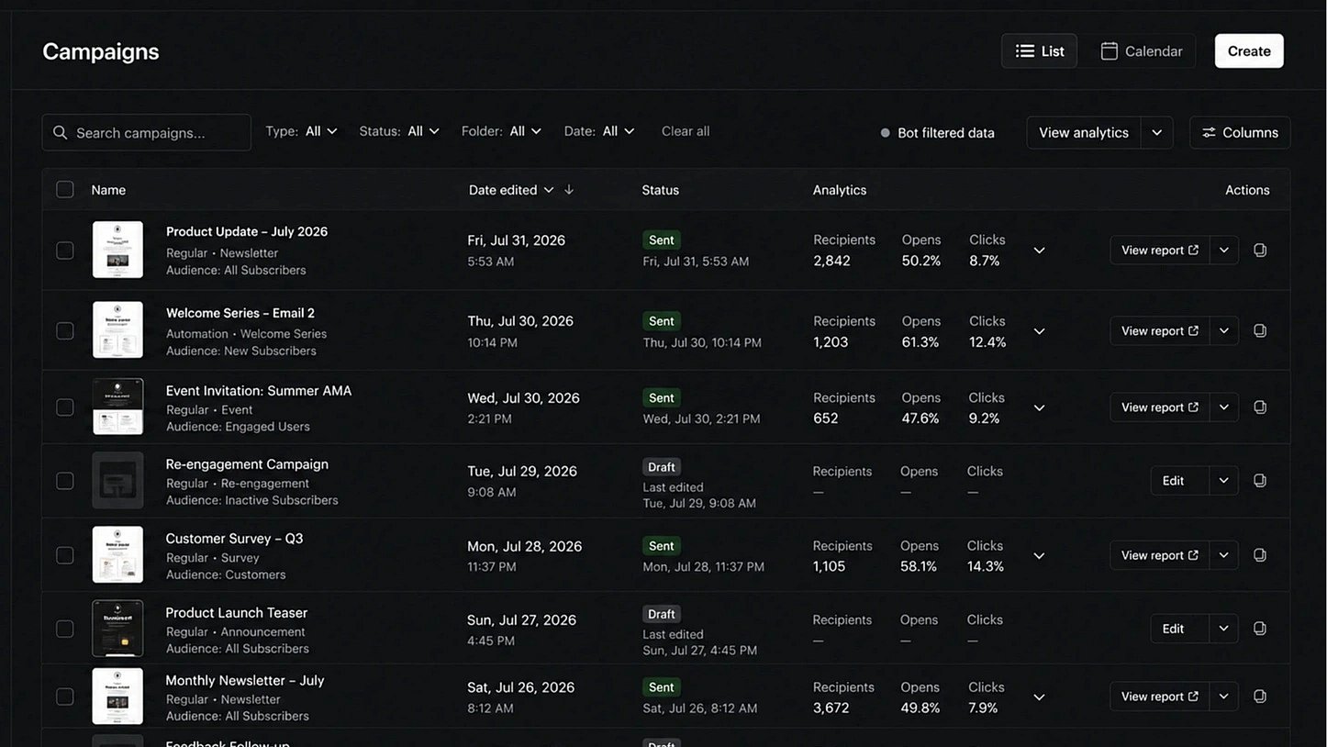Click the Name column header
Image resolution: width=1327 pixels, height=747 pixels.
click(x=108, y=189)
